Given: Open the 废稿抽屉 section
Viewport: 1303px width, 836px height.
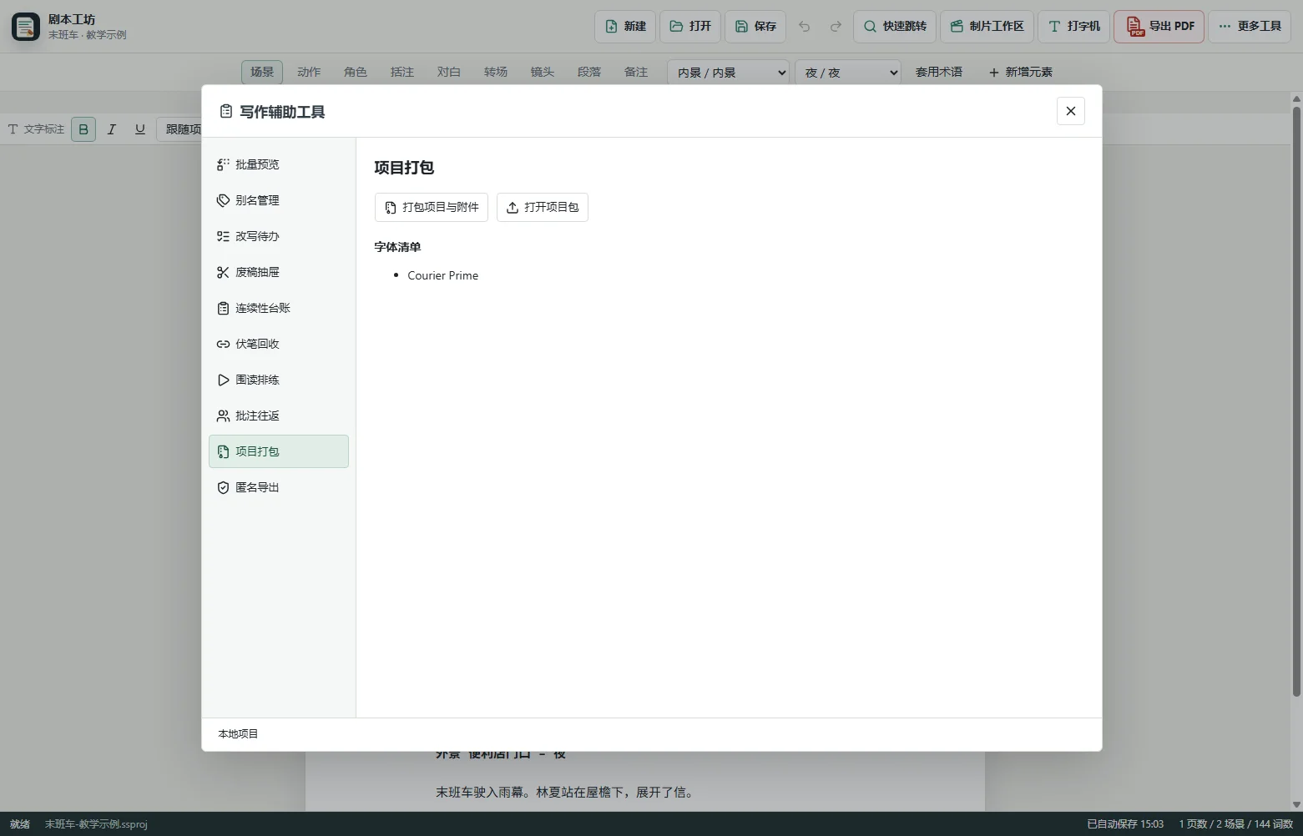Looking at the screenshot, I should click(x=279, y=272).
